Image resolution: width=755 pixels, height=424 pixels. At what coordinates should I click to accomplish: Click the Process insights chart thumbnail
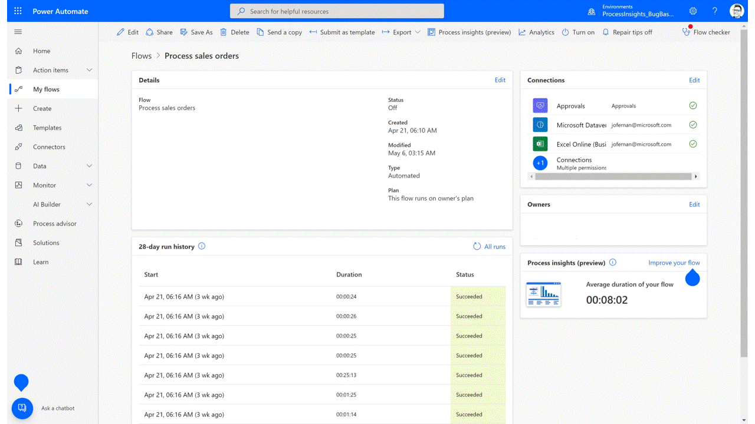click(x=543, y=294)
